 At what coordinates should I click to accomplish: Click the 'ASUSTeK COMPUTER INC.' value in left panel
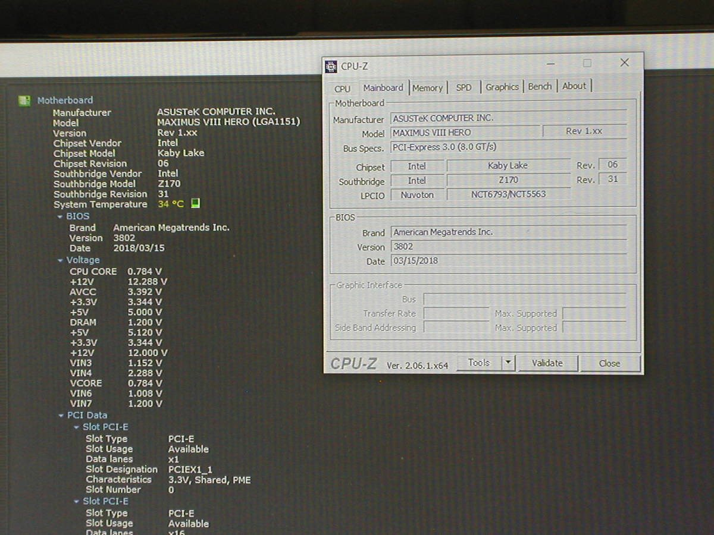216,112
